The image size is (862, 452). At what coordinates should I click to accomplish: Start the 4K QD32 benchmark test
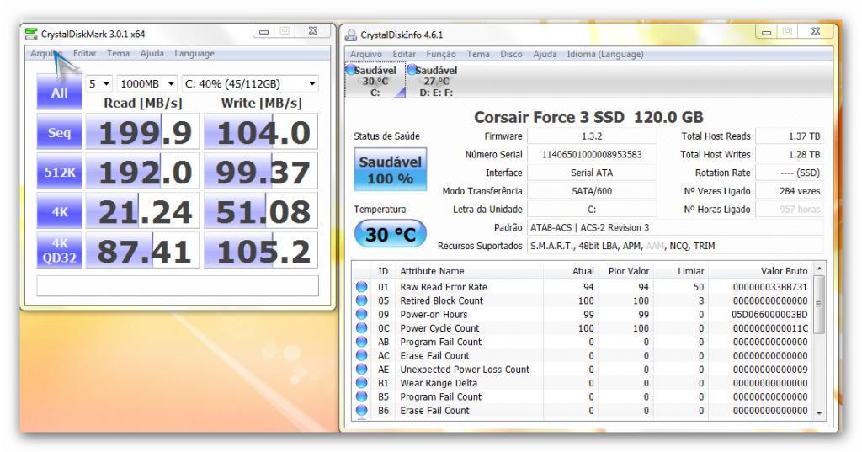point(60,250)
